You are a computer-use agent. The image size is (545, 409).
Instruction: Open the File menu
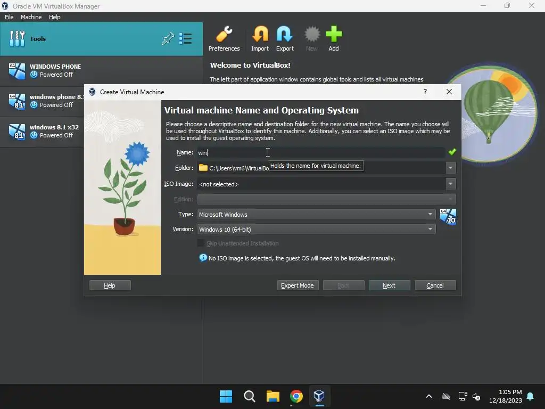click(9, 17)
